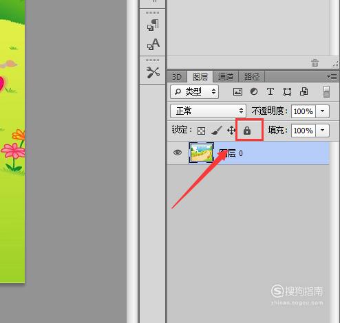
Task: Lock image pixels with brush icon
Action: coord(217,131)
